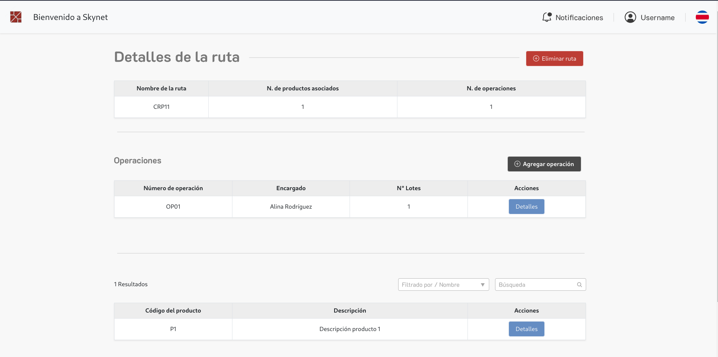Delete route with Eliminar ruta button
Image resolution: width=718 pixels, height=357 pixels.
[x=555, y=58]
